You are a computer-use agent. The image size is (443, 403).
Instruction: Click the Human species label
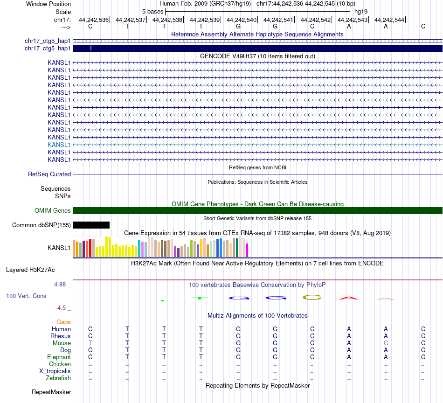61,329
